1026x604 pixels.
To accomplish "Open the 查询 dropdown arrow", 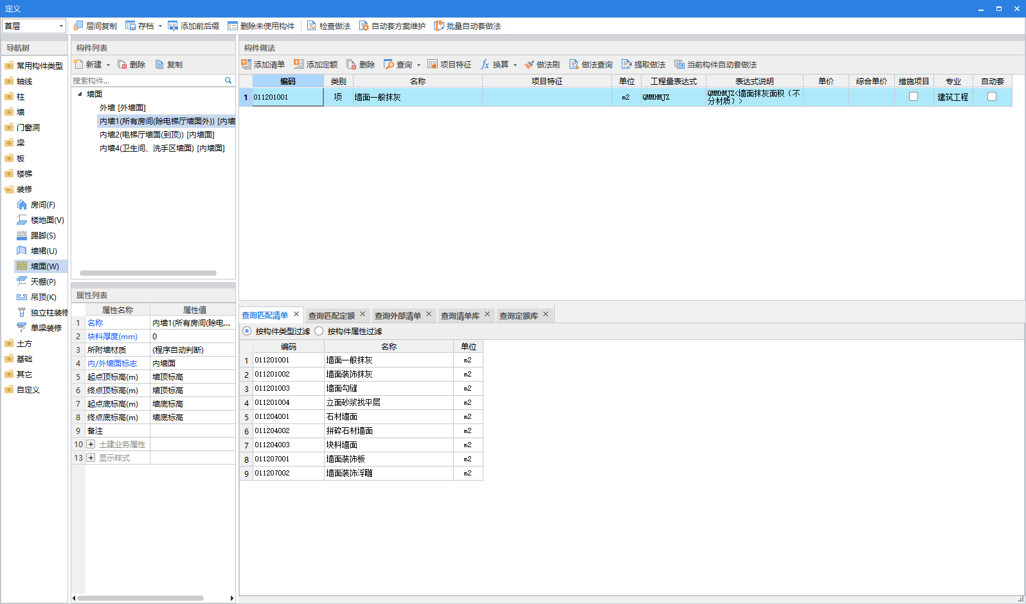I will click(419, 65).
